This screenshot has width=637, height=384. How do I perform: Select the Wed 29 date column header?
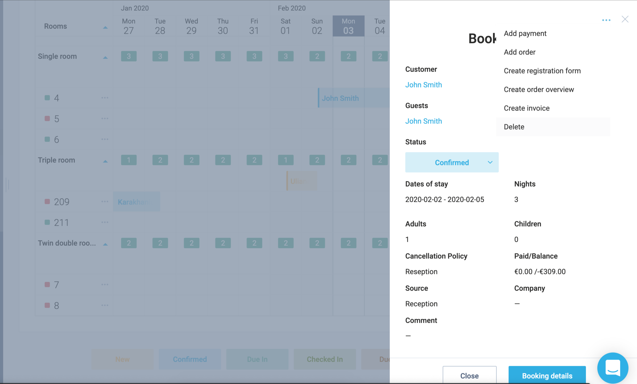[191, 26]
